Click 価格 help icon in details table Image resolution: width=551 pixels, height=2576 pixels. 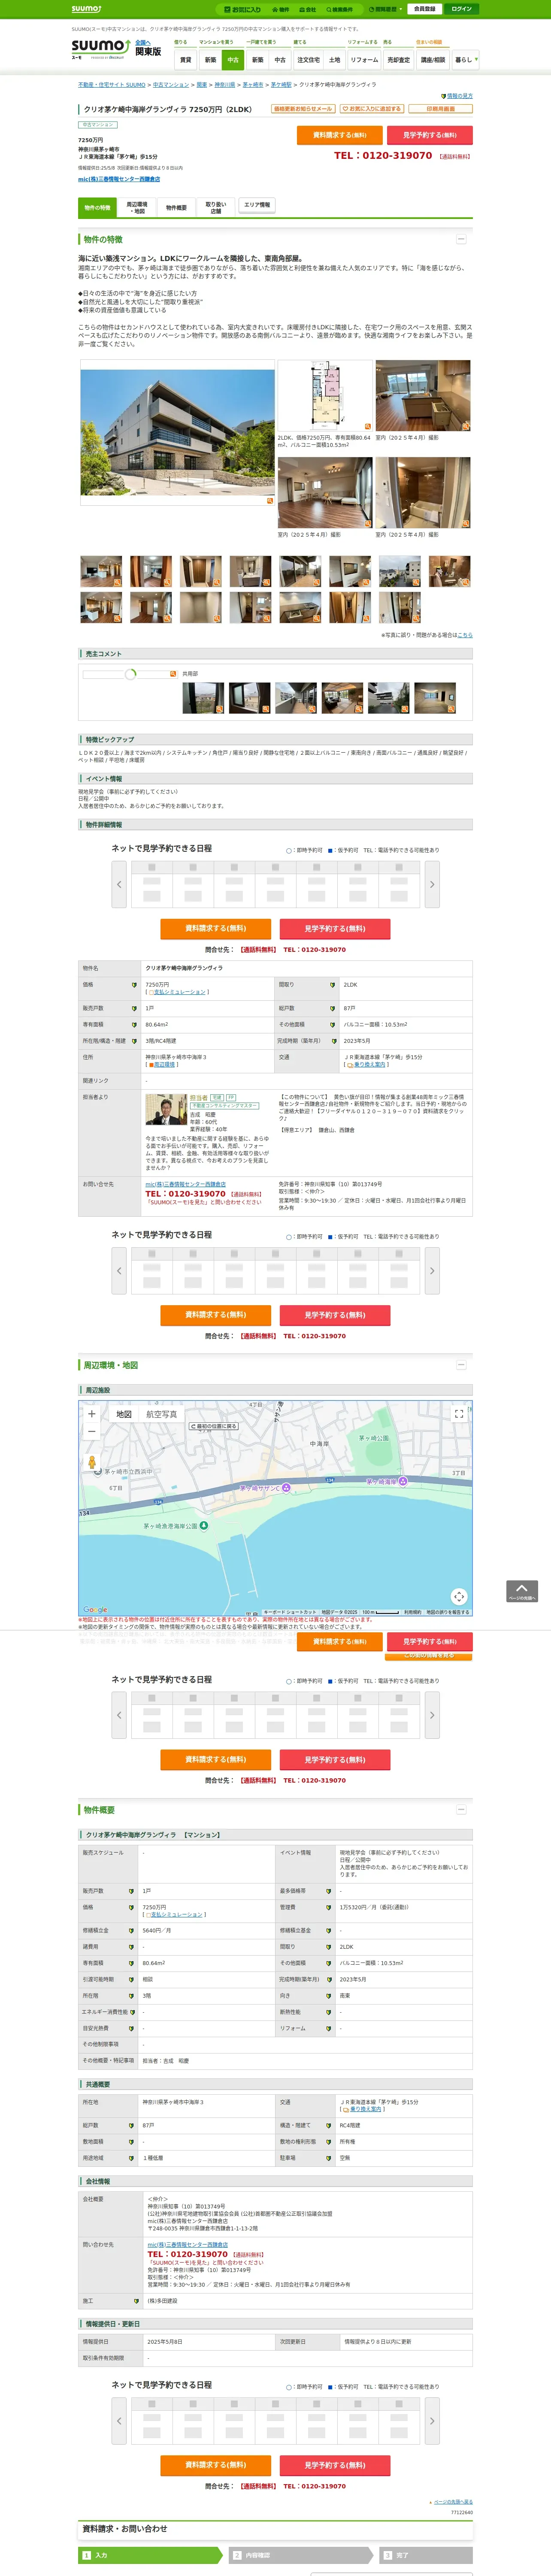[x=134, y=985]
